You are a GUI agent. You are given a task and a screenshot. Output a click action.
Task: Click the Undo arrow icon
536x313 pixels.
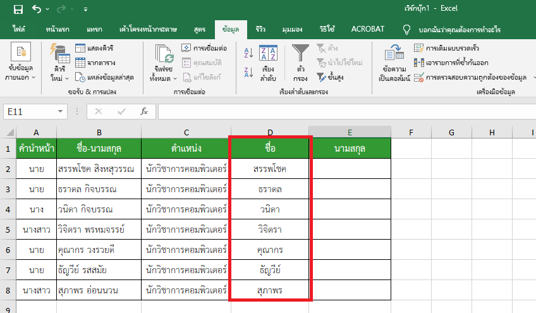pos(37,9)
